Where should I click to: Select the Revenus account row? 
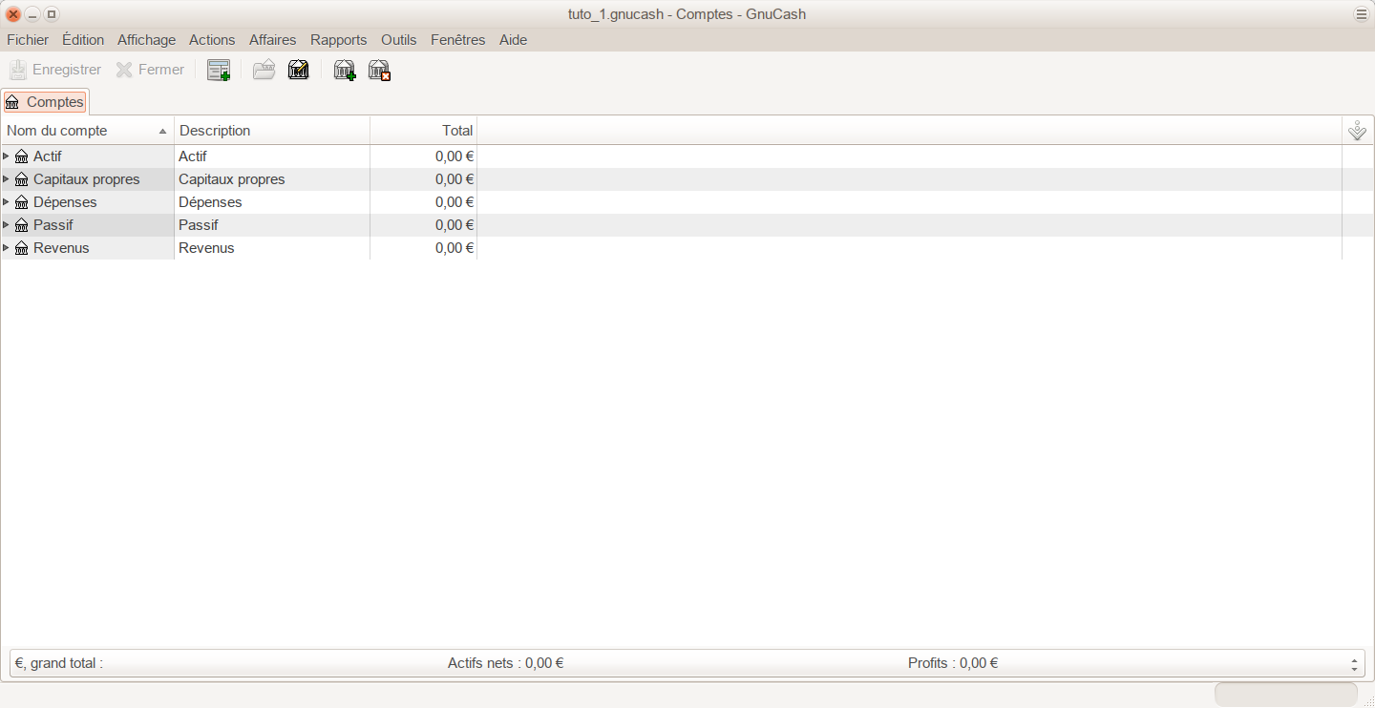point(61,248)
